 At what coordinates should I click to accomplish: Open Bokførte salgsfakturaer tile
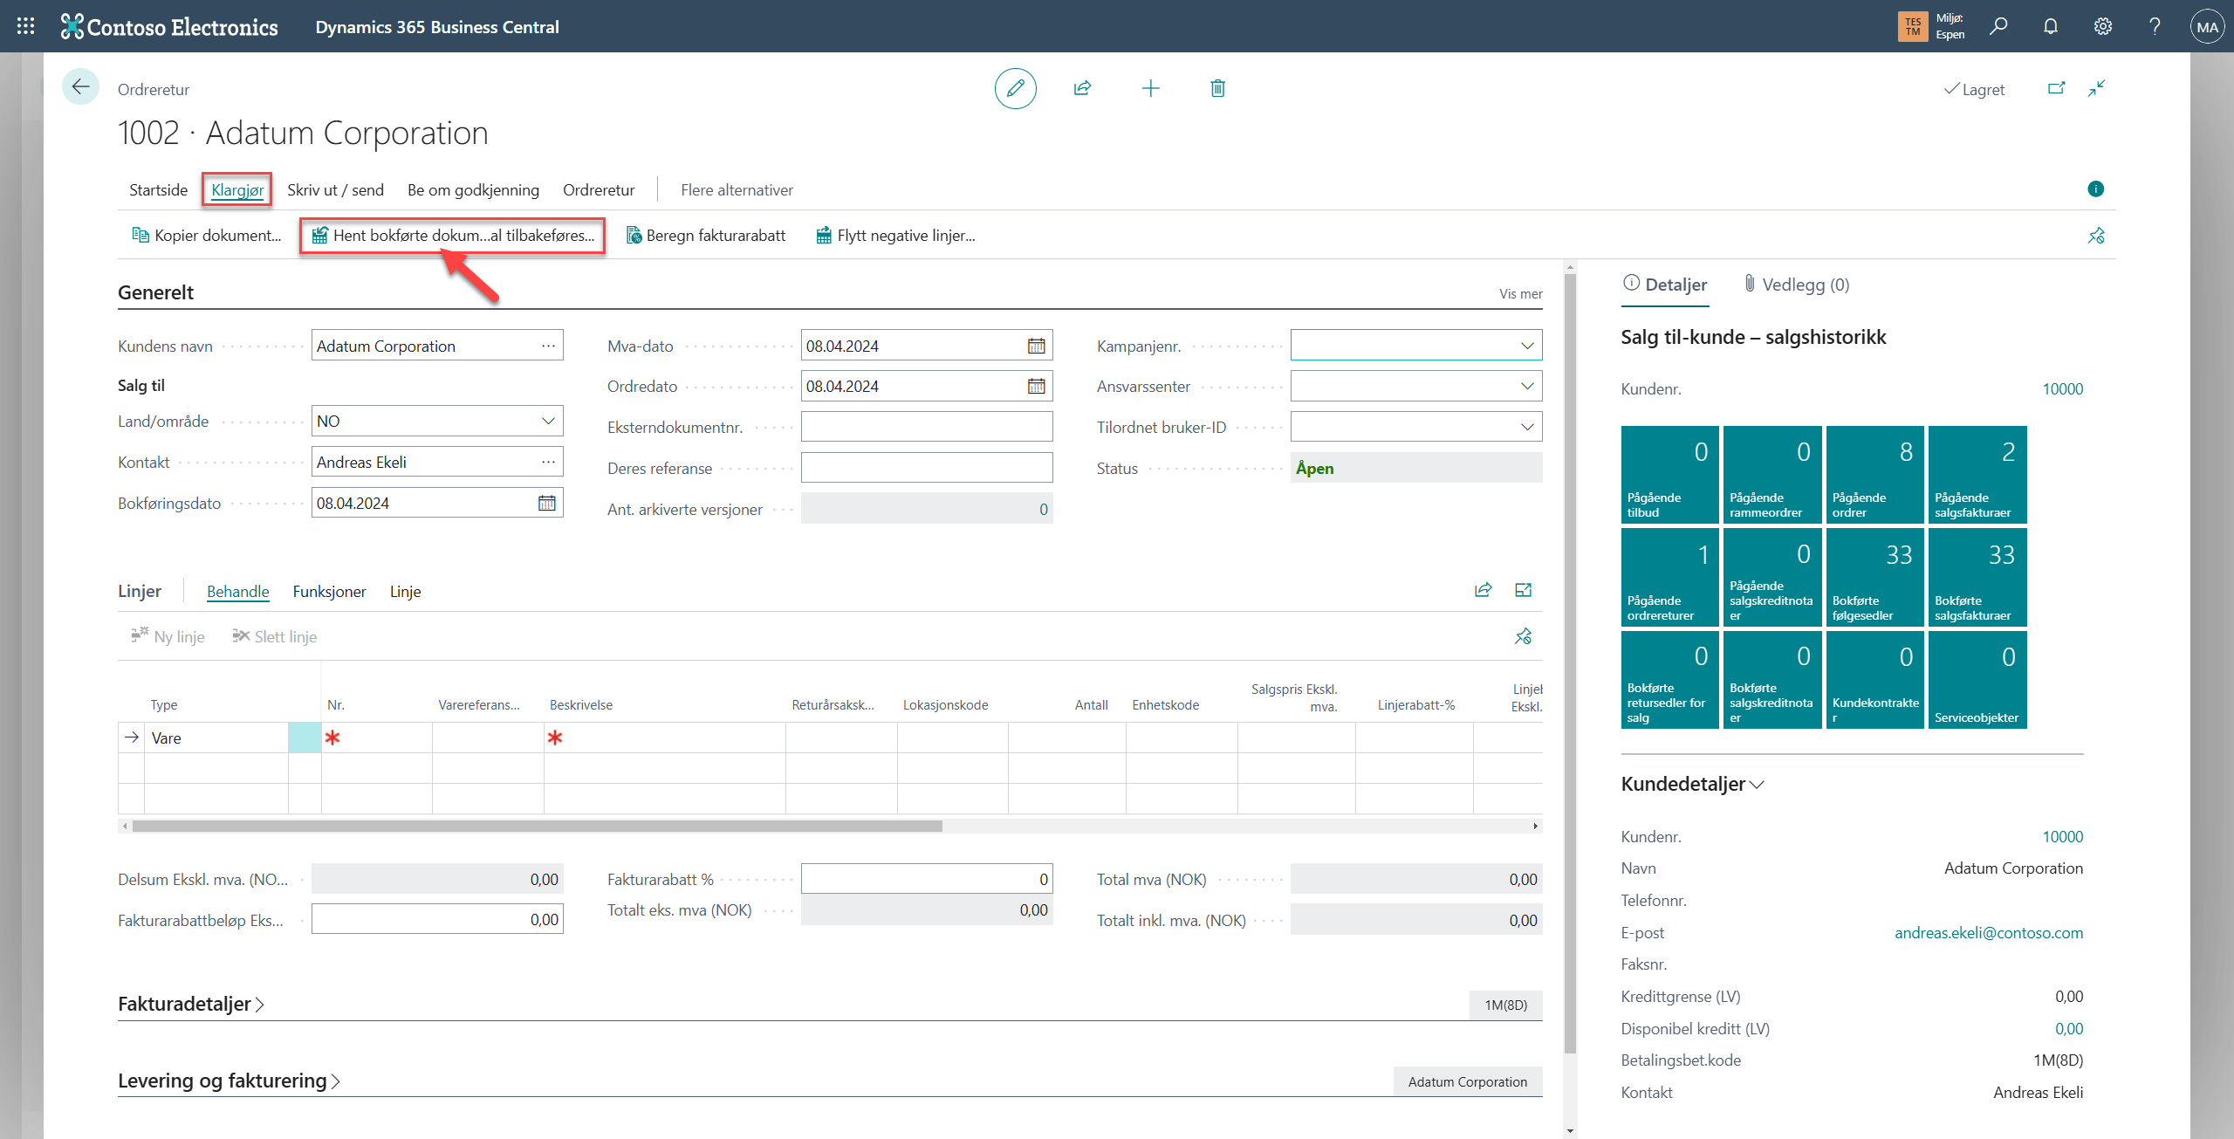[x=1977, y=578]
